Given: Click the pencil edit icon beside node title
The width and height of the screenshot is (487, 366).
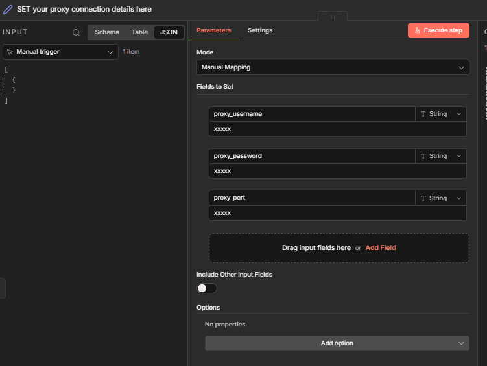Looking at the screenshot, I should click(x=8, y=10).
